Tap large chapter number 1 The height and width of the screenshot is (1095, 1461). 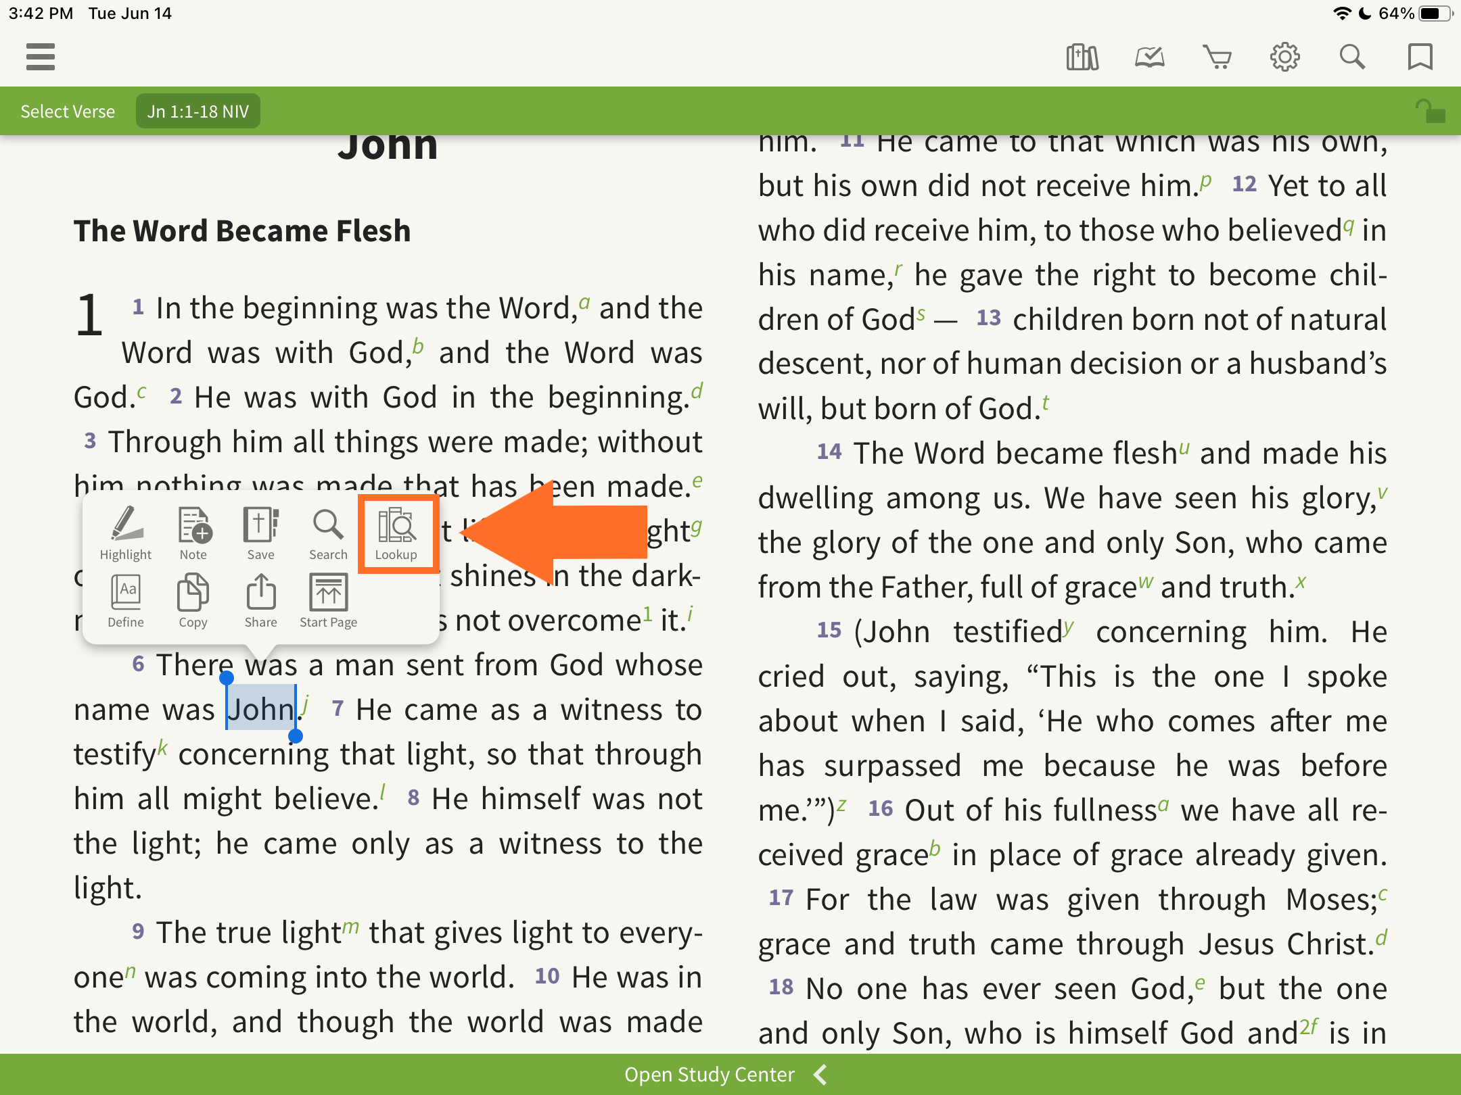89,315
